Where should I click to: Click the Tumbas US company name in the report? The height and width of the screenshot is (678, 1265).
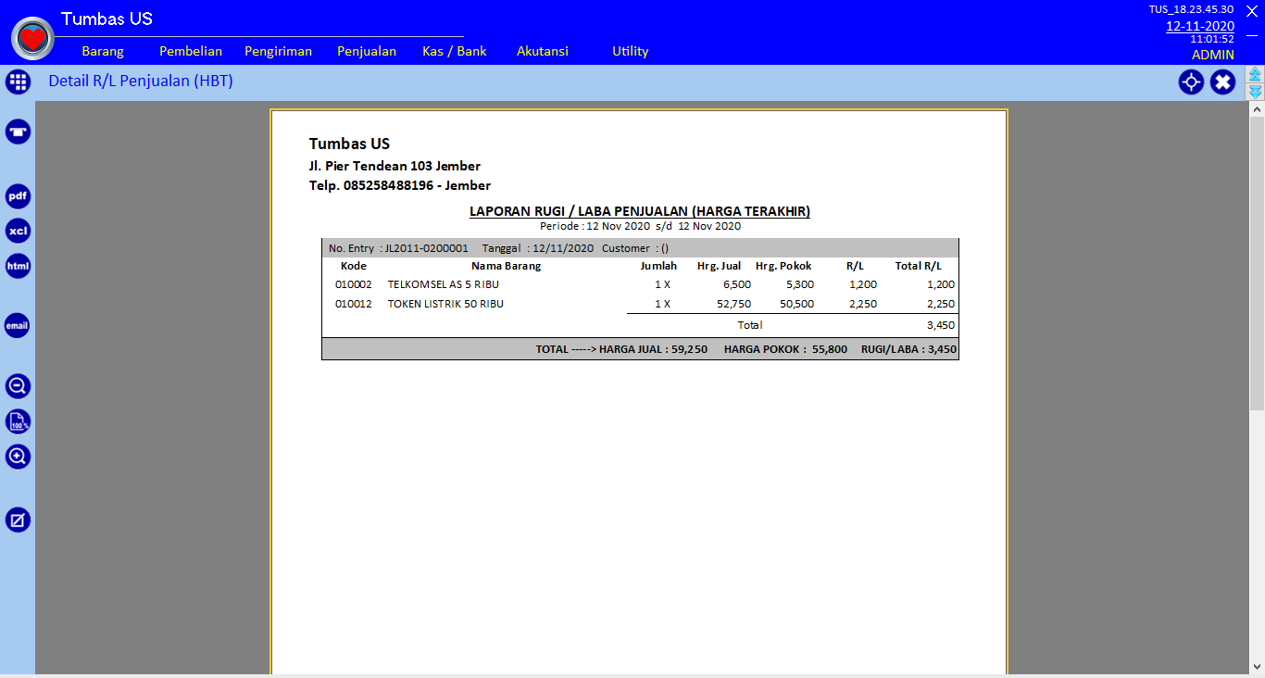pos(349,144)
